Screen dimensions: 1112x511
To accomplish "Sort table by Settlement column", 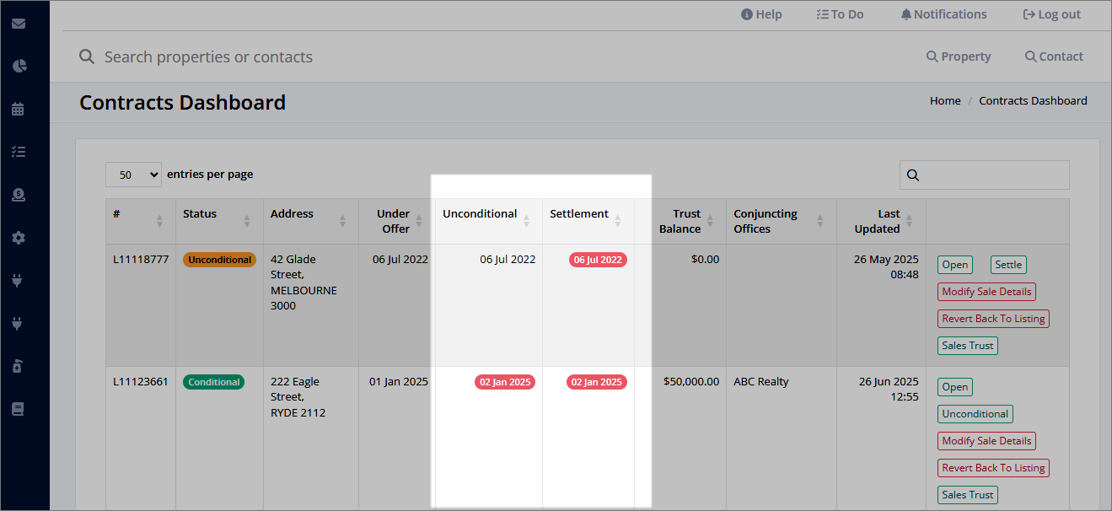I will click(588, 221).
